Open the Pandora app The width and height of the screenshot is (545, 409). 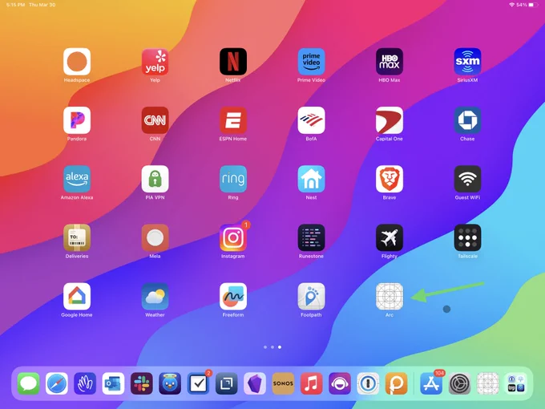(x=77, y=120)
